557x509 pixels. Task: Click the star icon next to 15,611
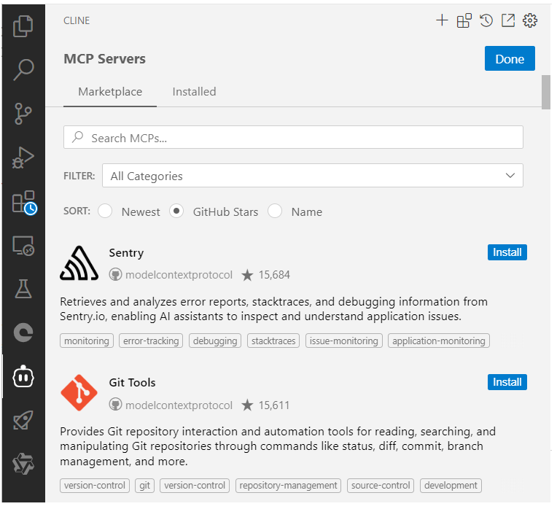tap(247, 405)
